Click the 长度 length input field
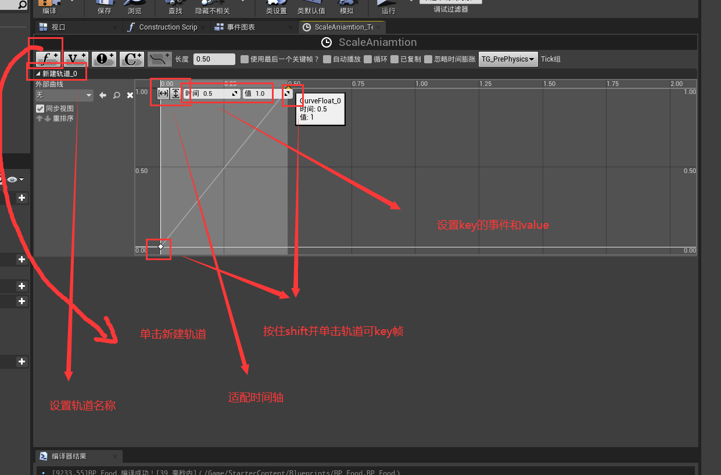Image resolution: width=721 pixels, height=475 pixels. [214, 59]
